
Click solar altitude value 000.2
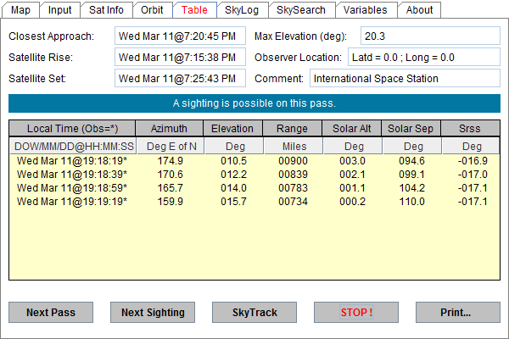(x=353, y=202)
